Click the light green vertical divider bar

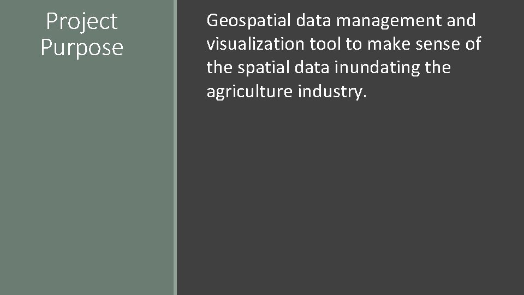pos(175,147)
